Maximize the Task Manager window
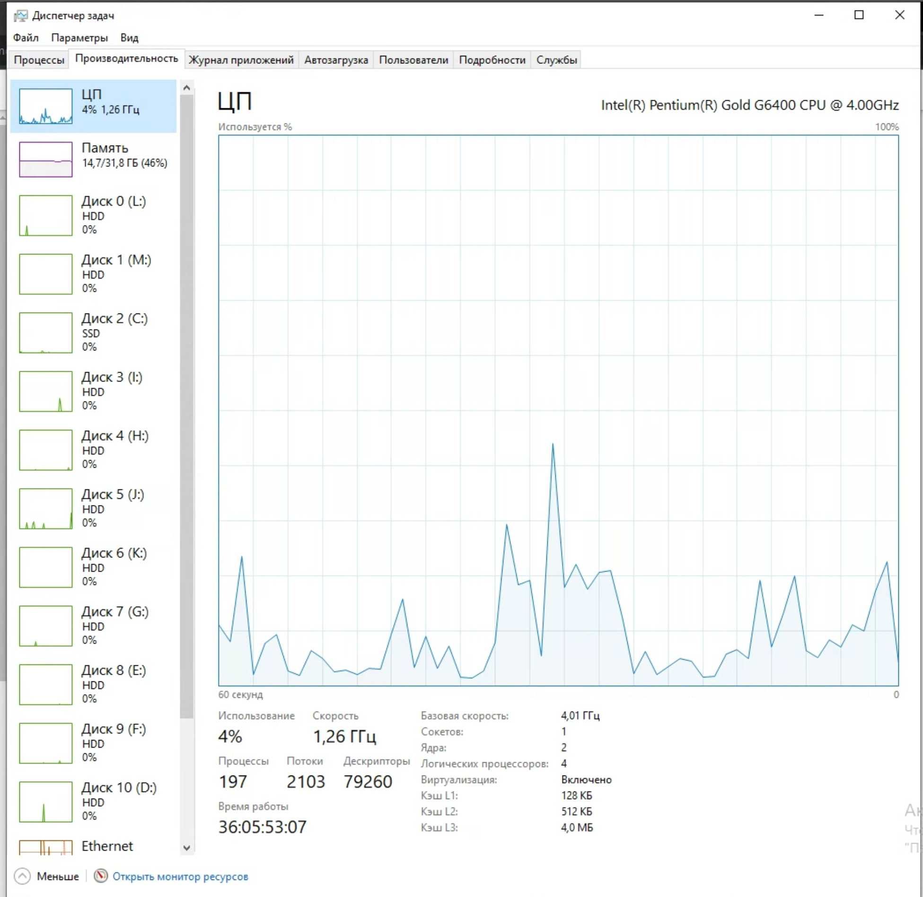 point(859,15)
